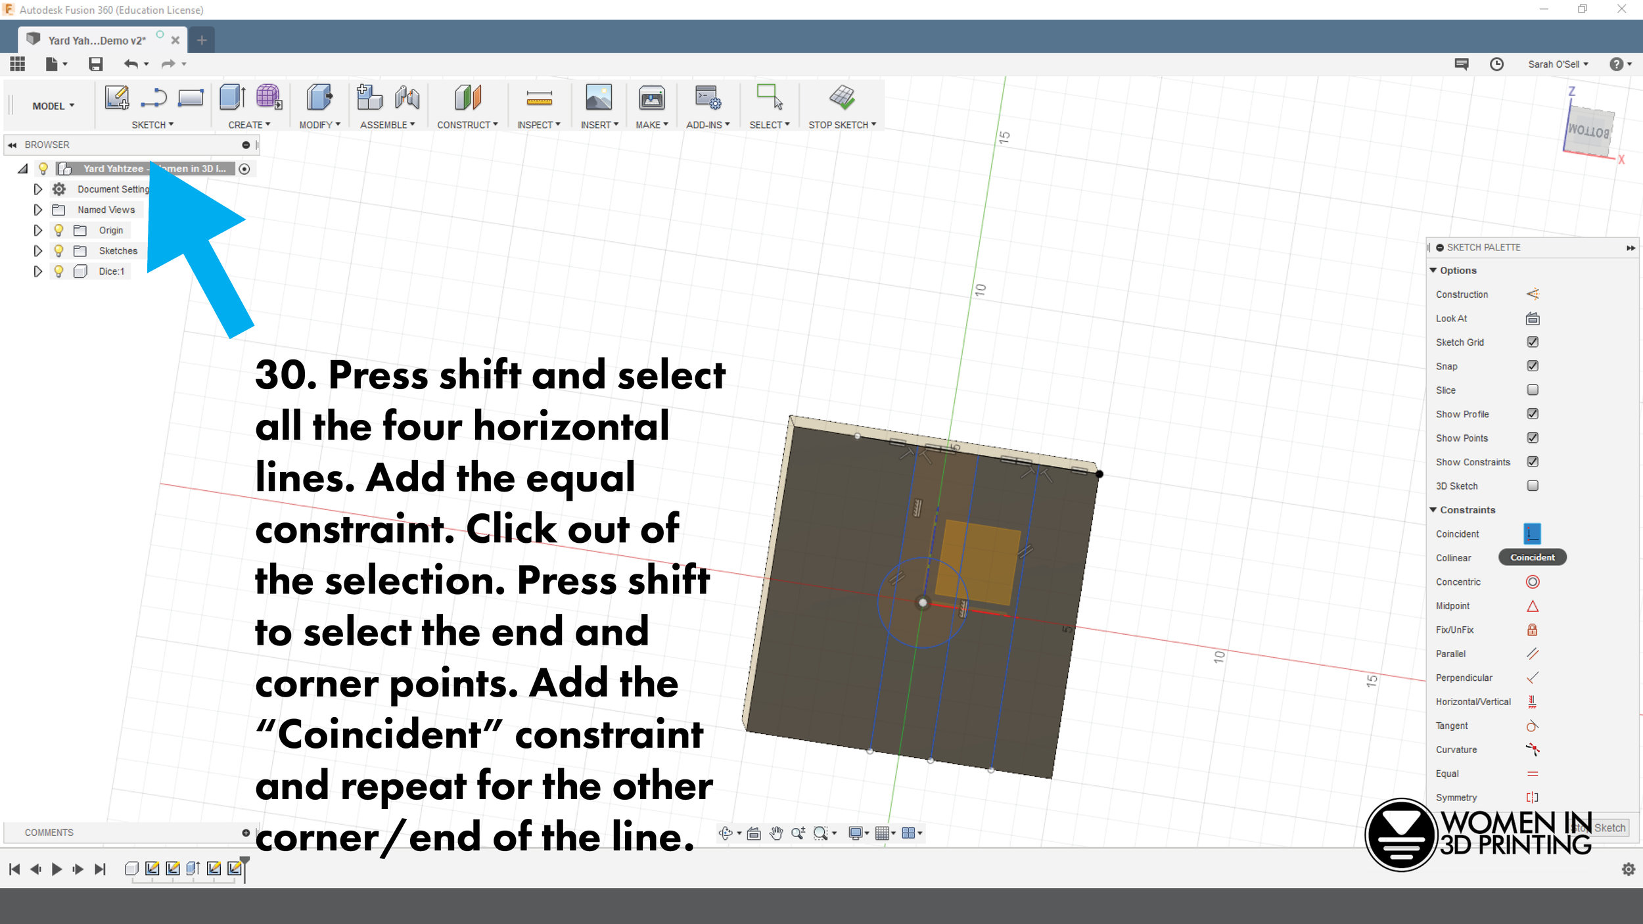The height and width of the screenshot is (924, 1643).
Task: Click the timeline Play button
Action: 57,869
